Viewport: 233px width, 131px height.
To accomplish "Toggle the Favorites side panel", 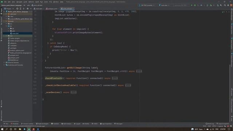I will (x=1, y=103).
